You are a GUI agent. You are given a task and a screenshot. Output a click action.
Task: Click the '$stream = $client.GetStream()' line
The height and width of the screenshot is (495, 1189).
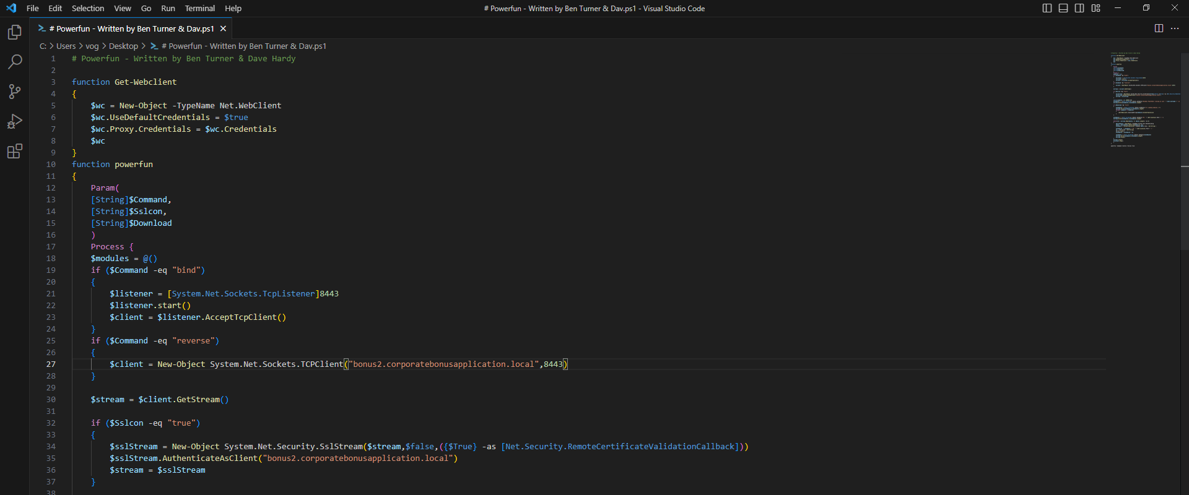pyautogui.click(x=160, y=400)
